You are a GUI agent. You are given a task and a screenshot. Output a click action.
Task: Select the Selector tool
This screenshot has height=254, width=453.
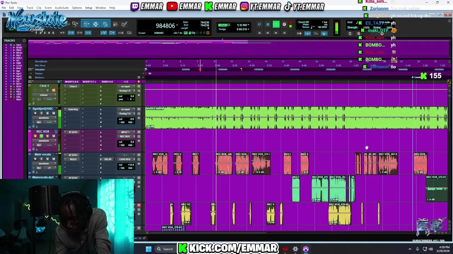pos(96,24)
